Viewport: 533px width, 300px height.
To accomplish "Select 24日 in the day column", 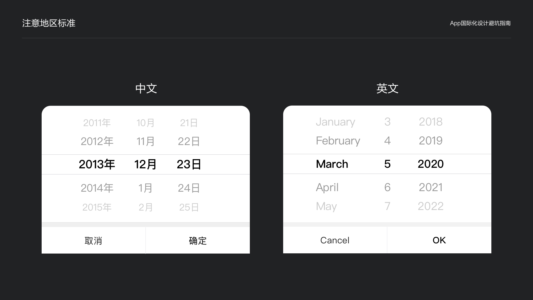I will (x=189, y=188).
